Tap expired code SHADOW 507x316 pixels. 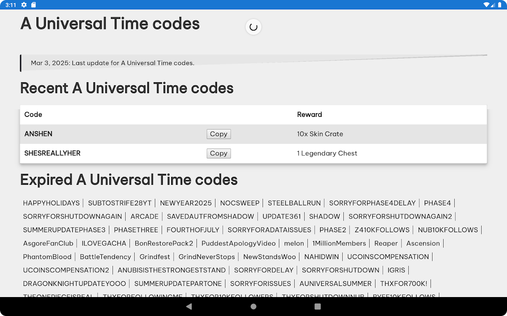point(325,216)
